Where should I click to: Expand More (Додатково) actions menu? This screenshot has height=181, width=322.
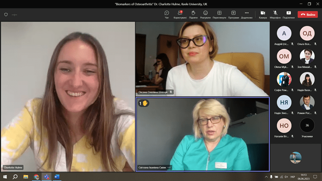[246, 14]
